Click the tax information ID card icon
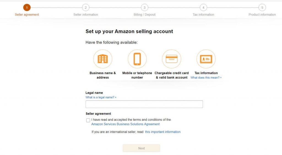282x155 pixels. click(206, 59)
